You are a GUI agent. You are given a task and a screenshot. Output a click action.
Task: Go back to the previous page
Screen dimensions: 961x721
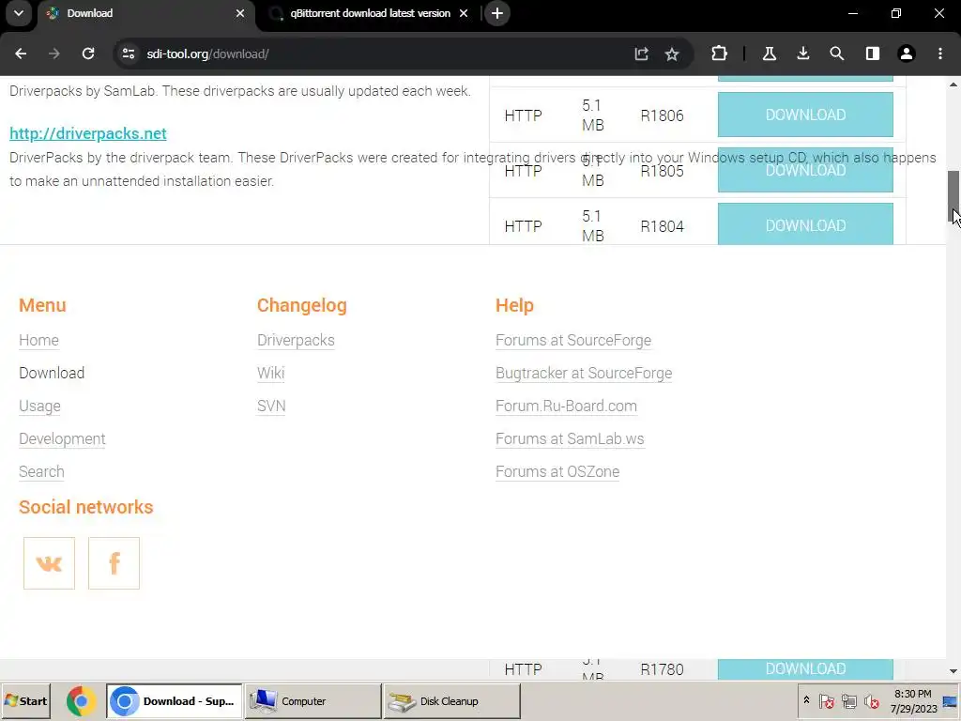point(21,54)
